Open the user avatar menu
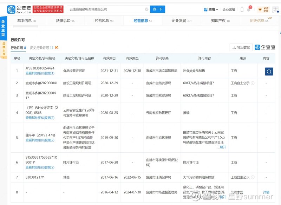281x205 pixels. tap(275, 10)
